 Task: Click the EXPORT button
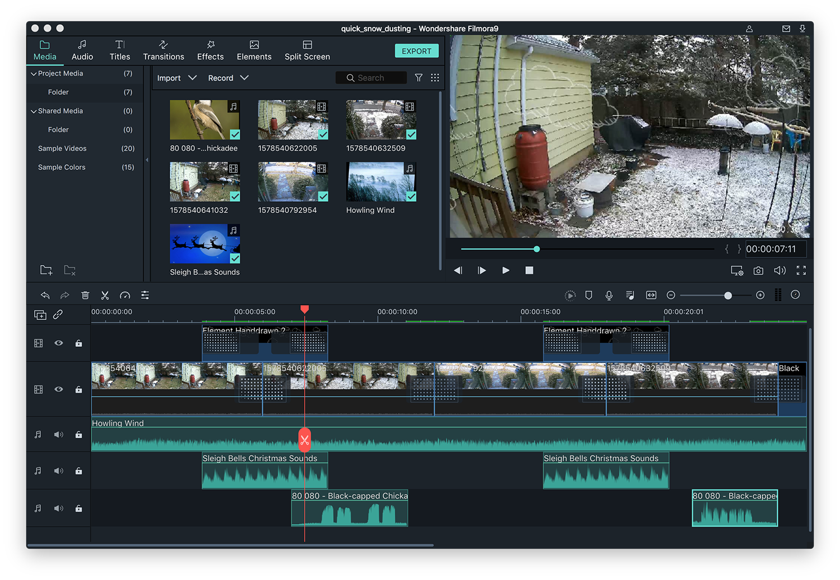[416, 51]
